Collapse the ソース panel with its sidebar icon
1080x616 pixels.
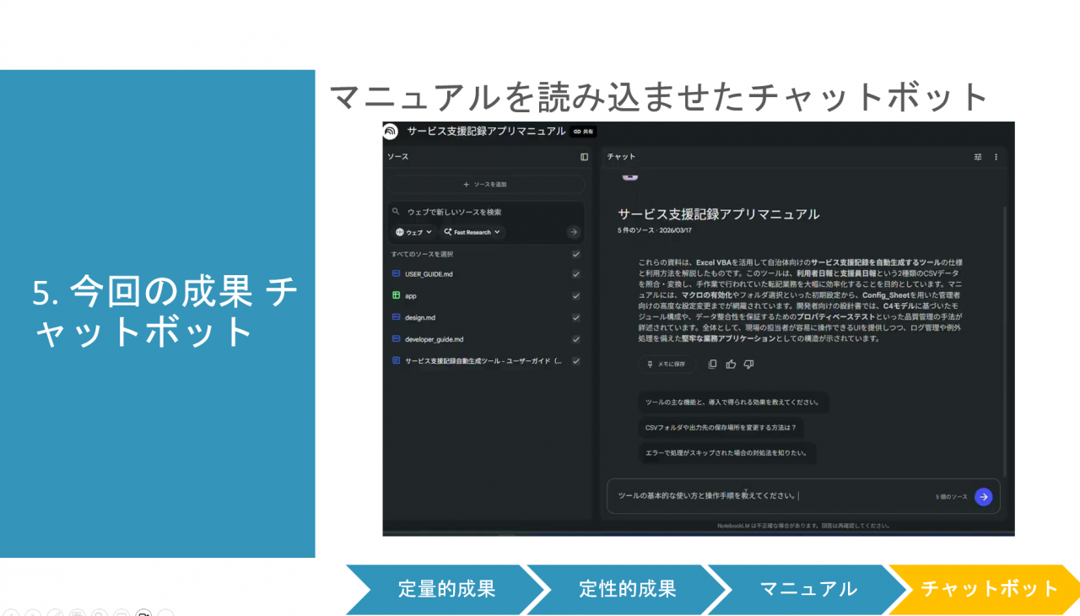(584, 157)
